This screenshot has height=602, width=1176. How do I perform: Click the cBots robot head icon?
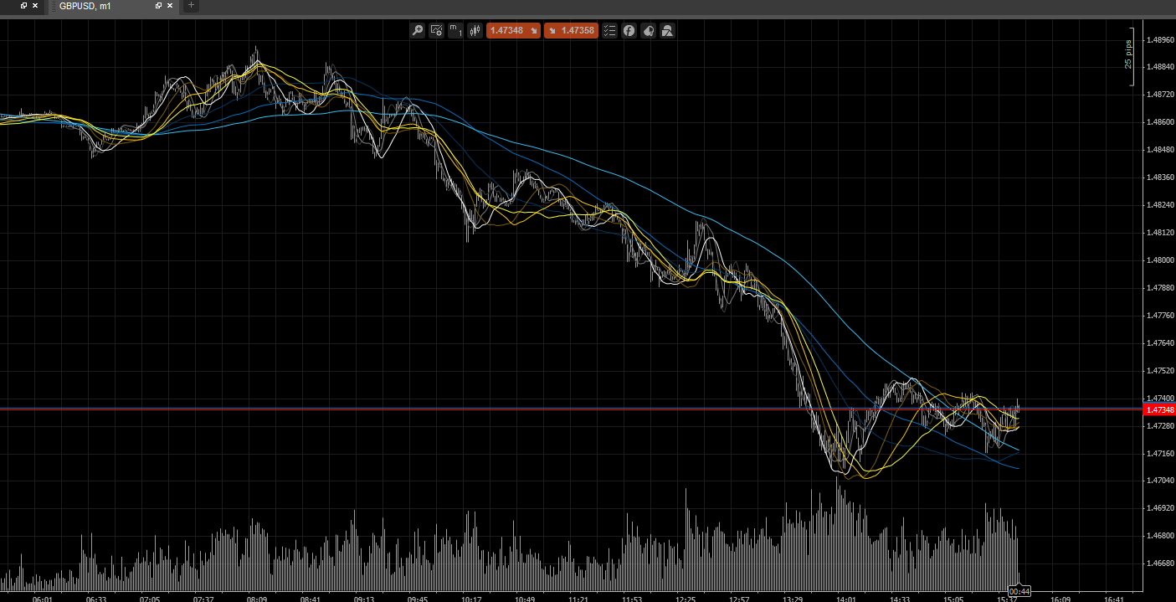point(667,30)
